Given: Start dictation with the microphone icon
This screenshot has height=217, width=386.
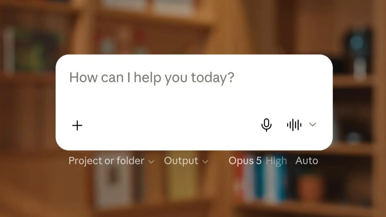Looking at the screenshot, I should pyautogui.click(x=267, y=125).
